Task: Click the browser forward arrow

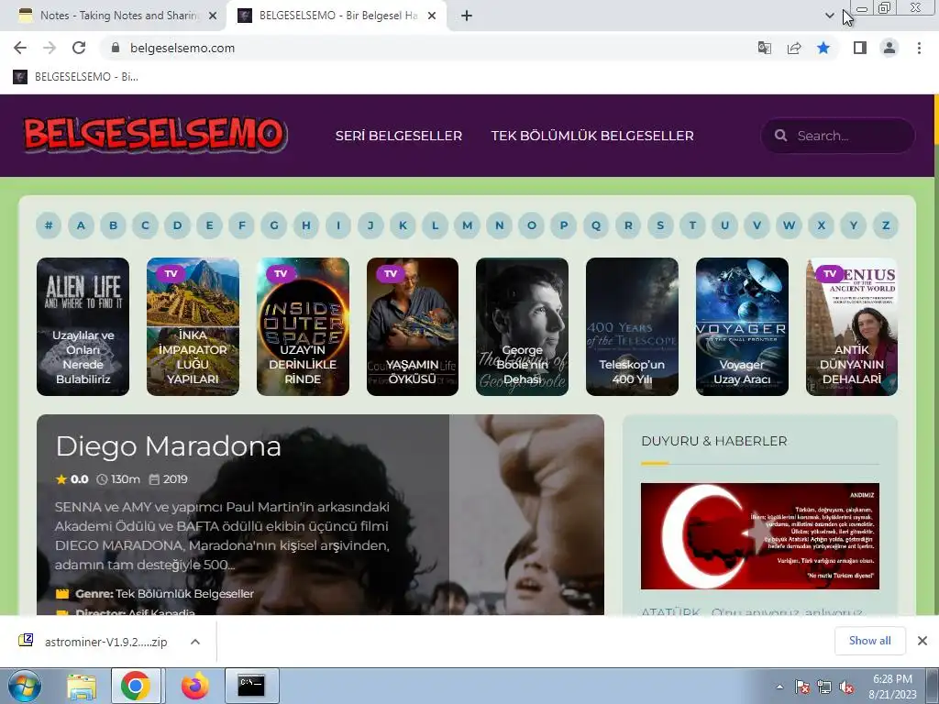Action: click(50, 48)
